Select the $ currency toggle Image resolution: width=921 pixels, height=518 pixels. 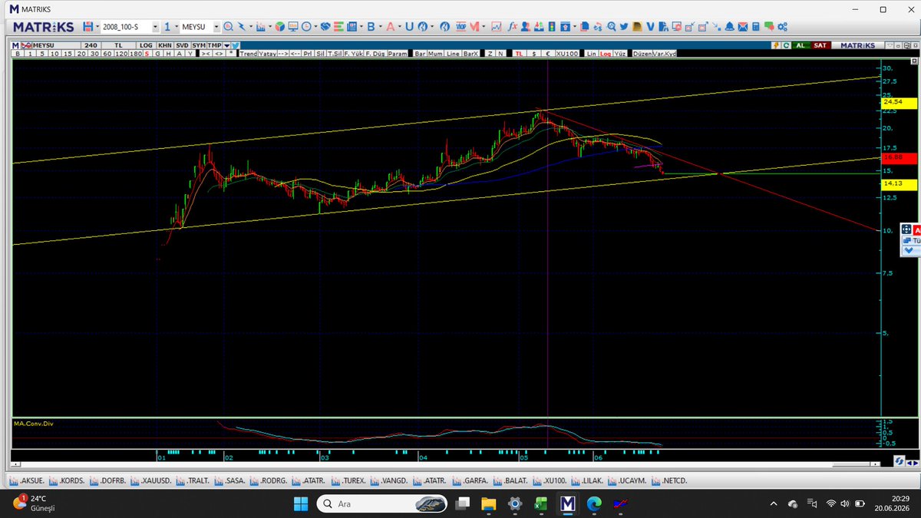[x=533, y=54]
